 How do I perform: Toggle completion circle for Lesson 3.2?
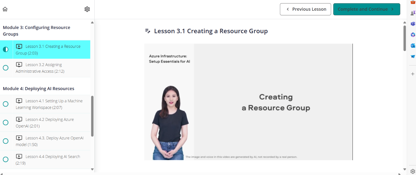[6, 68]
